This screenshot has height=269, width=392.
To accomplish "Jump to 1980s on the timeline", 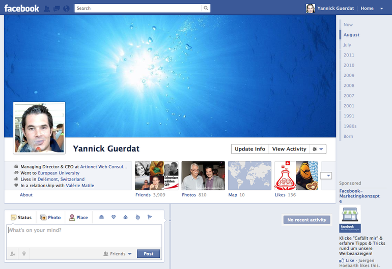I will pyautogui.click(x=350, y=126).
